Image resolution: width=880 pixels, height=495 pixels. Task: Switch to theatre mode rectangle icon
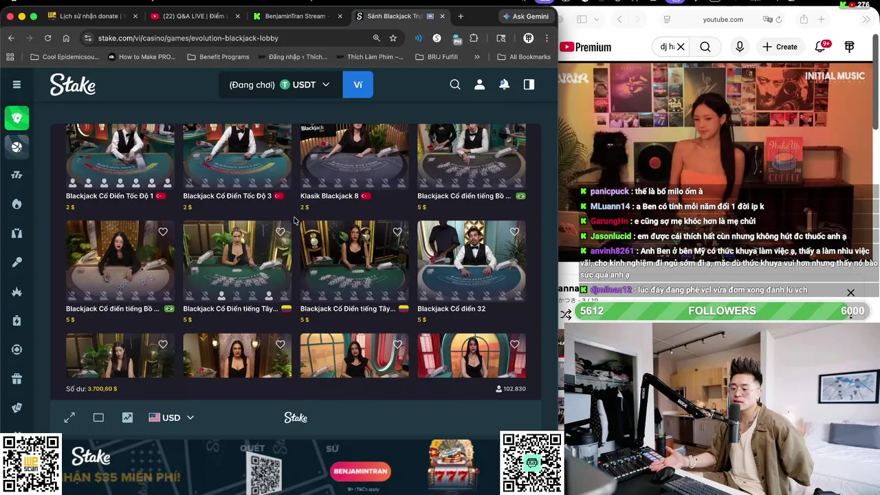(x=98, y=417)
